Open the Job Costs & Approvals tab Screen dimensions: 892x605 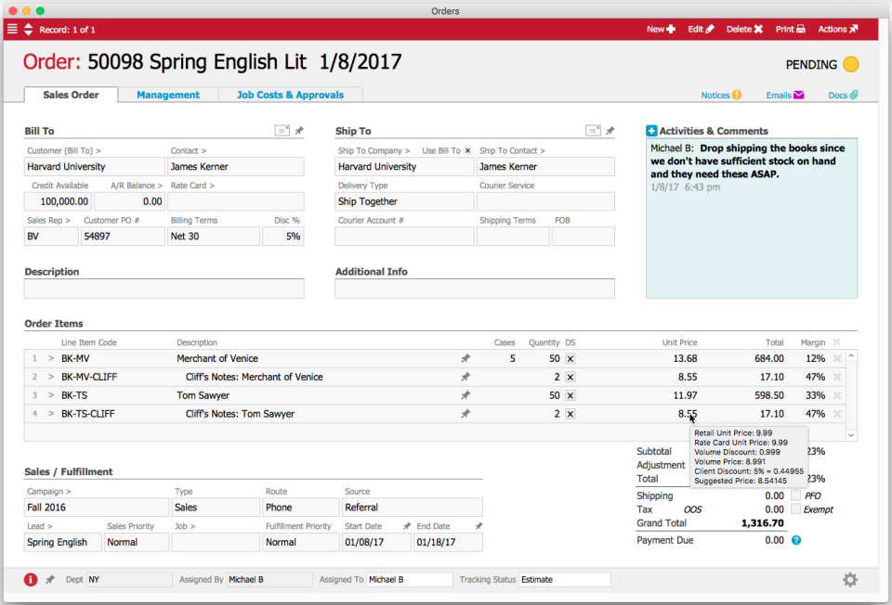pyautogui.click(x=290, y=95)
